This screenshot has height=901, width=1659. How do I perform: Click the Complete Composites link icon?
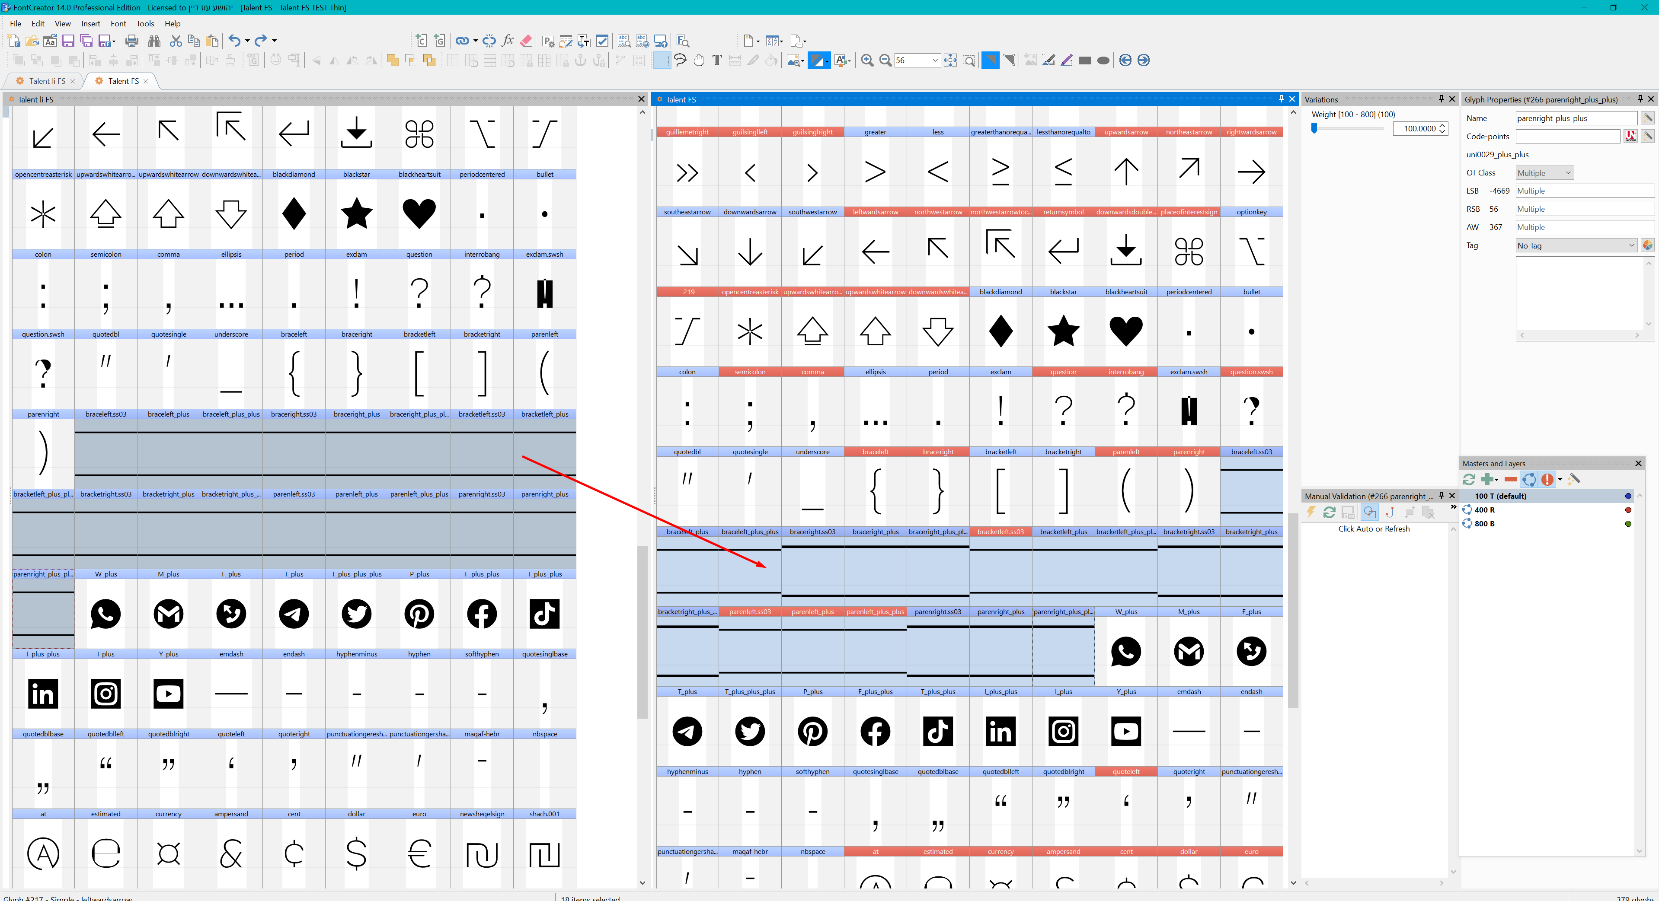coord(462,41)
